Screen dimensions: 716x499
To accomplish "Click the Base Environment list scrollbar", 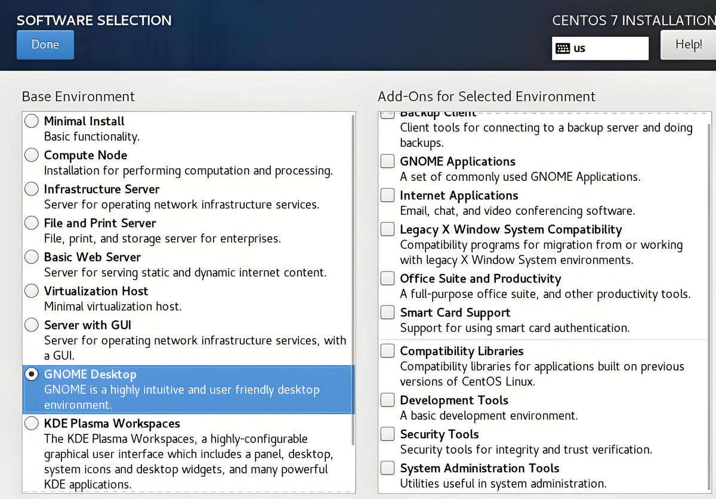I will pos(353,281).
